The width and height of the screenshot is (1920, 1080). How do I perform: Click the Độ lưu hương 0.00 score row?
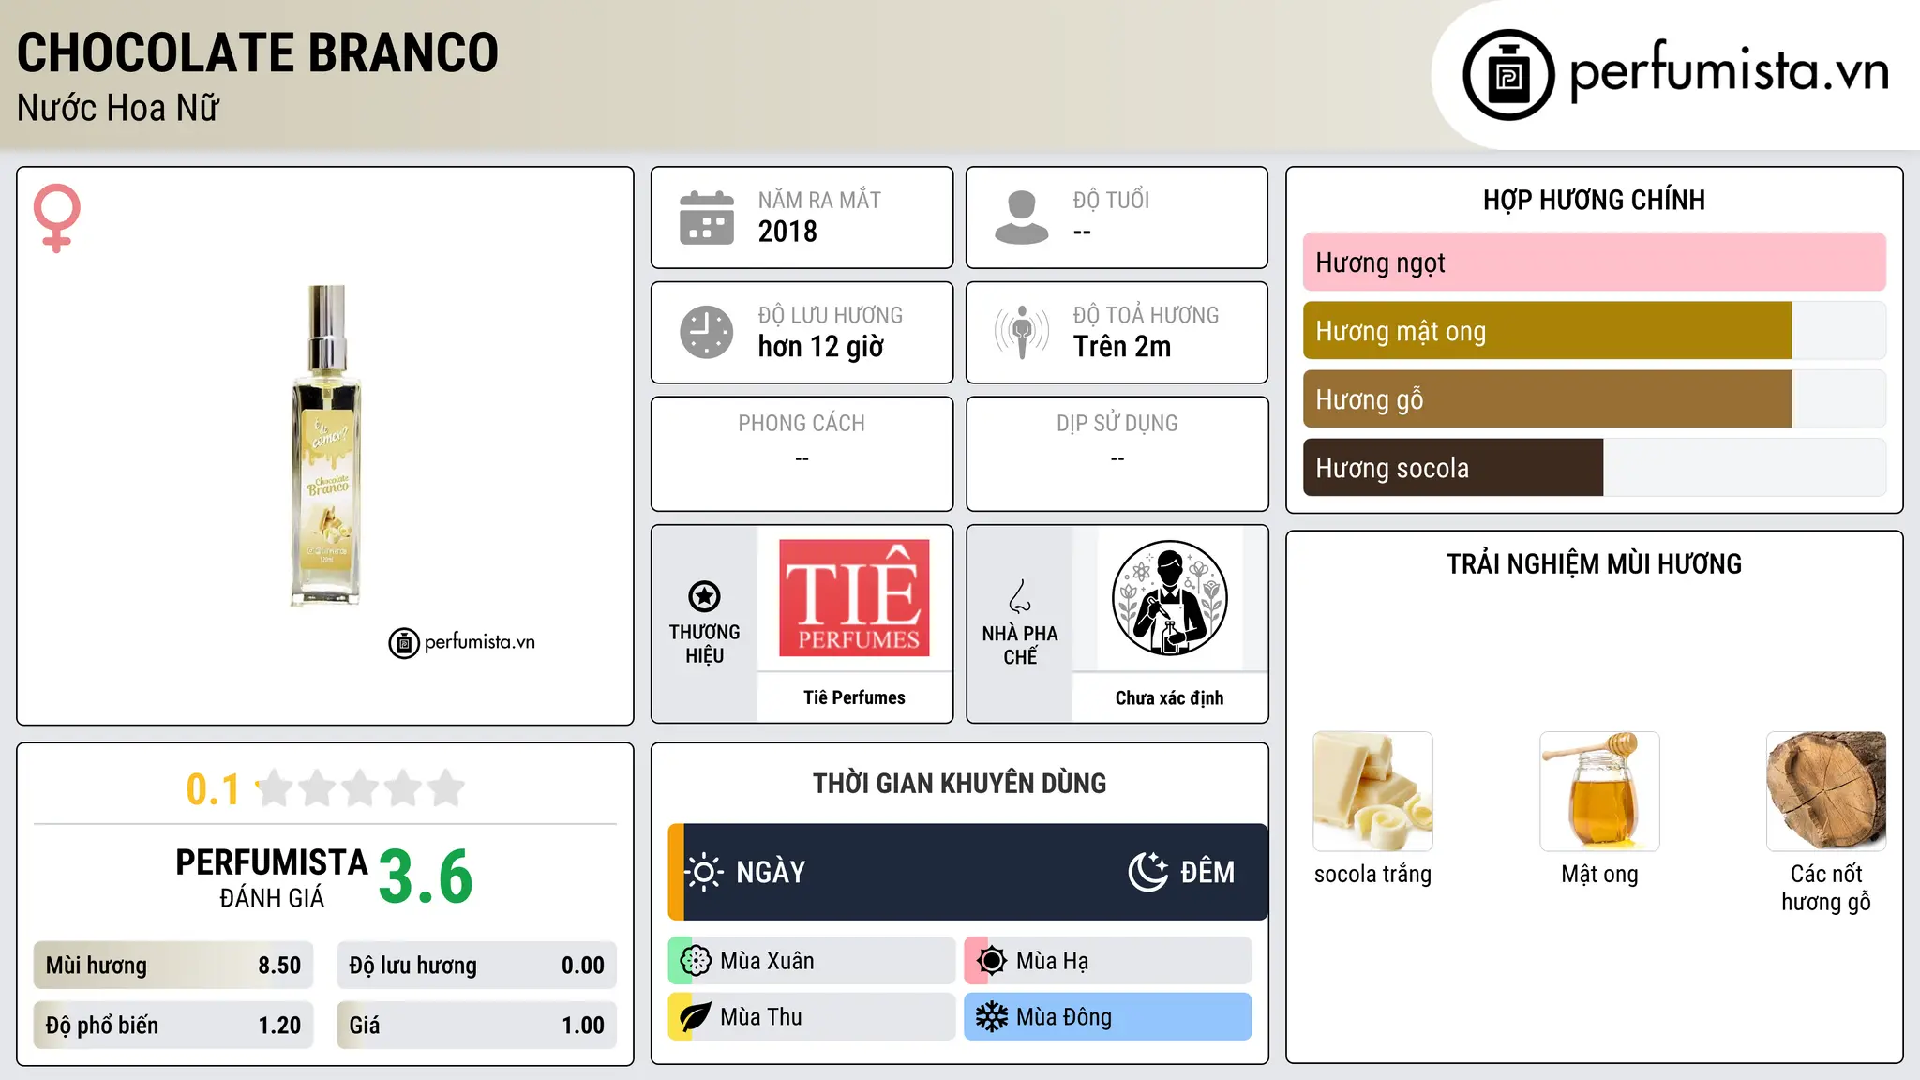pyautogui.click(x=476, y=966)
